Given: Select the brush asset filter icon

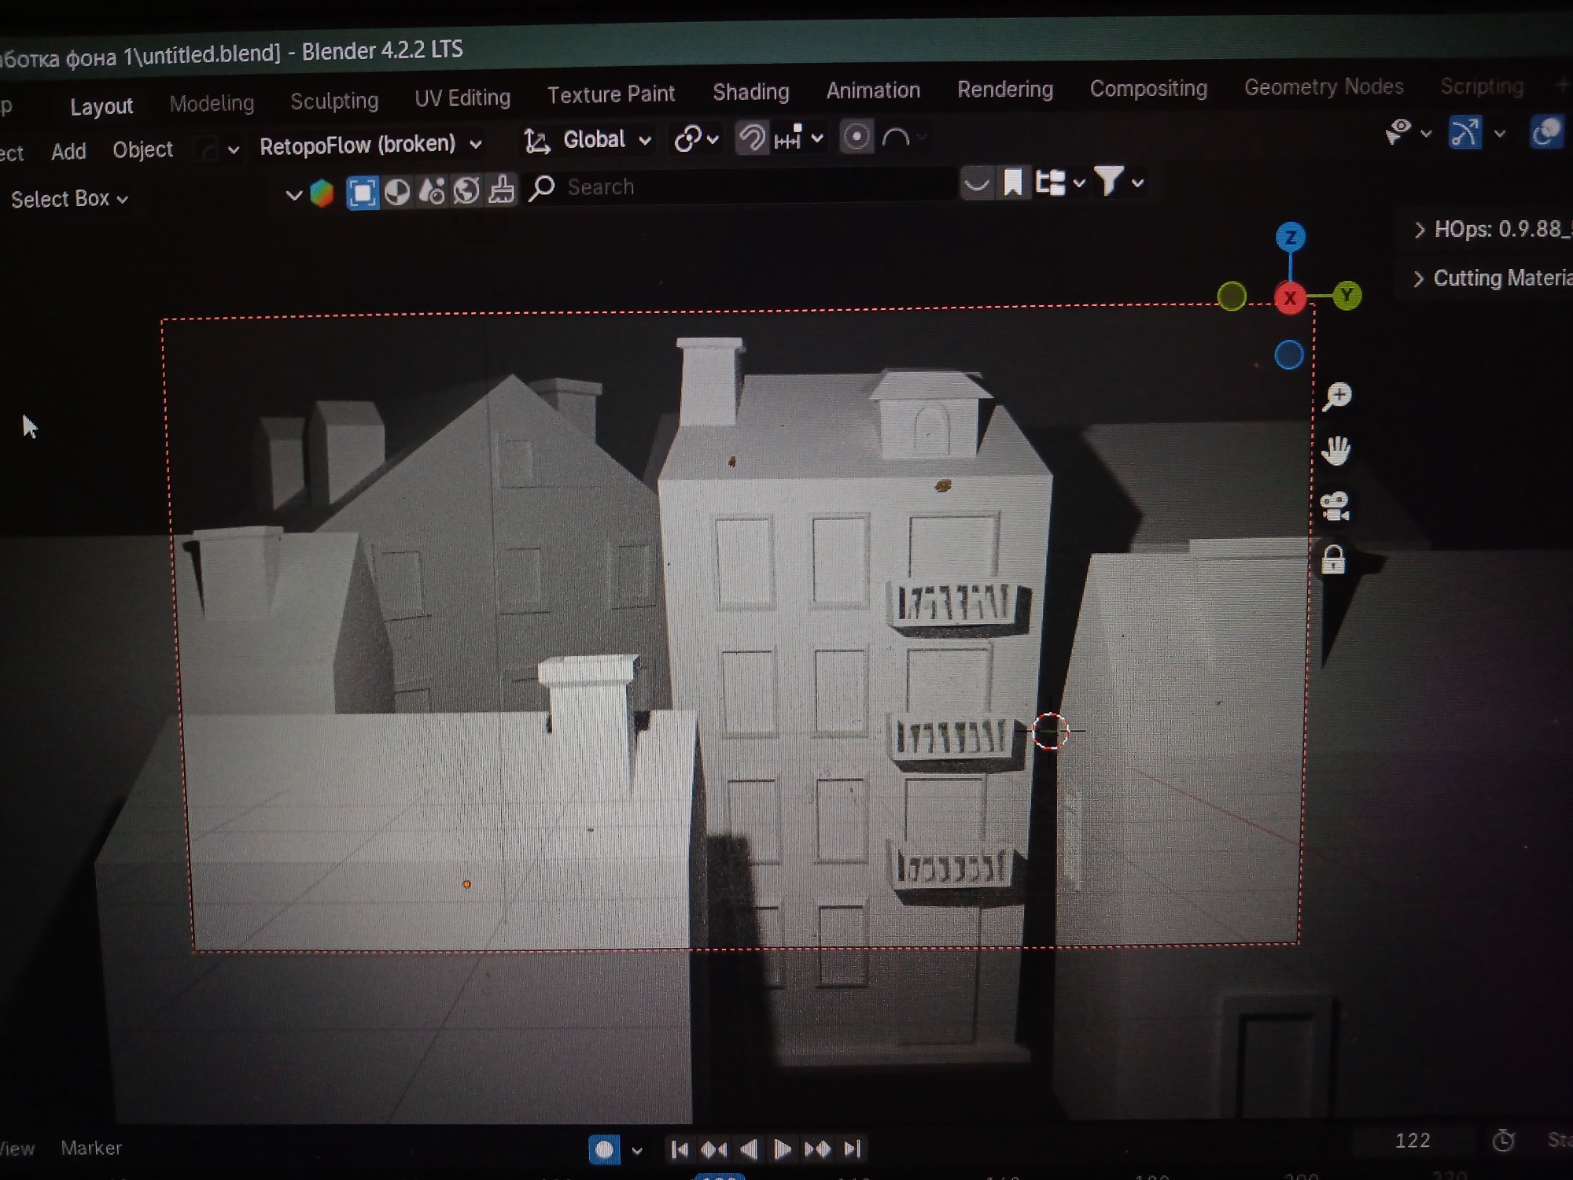Looking at the screenshot, I should click(x=501, y=190).
